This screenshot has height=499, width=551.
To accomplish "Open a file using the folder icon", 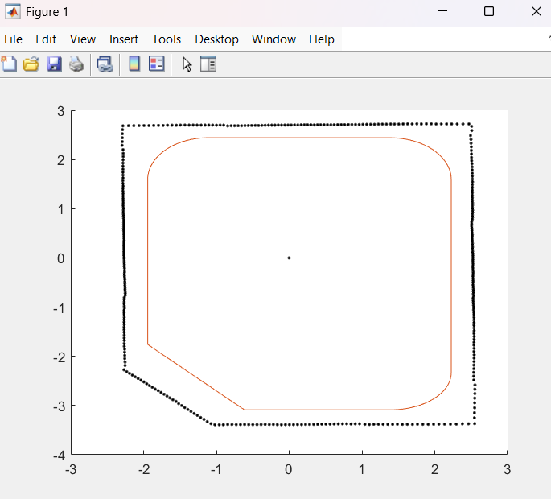I will [x=31, y=64].
